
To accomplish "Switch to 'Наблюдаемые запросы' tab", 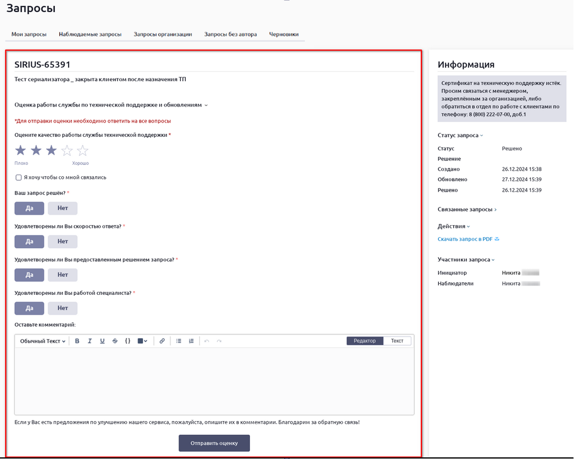I will [x=90, y=34].
